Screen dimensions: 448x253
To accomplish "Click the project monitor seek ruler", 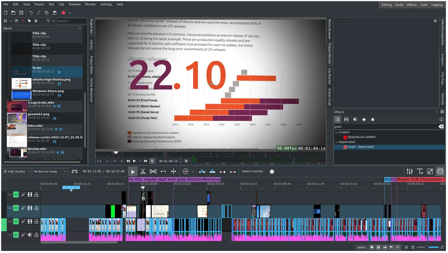I will click(x=211, y=154).
